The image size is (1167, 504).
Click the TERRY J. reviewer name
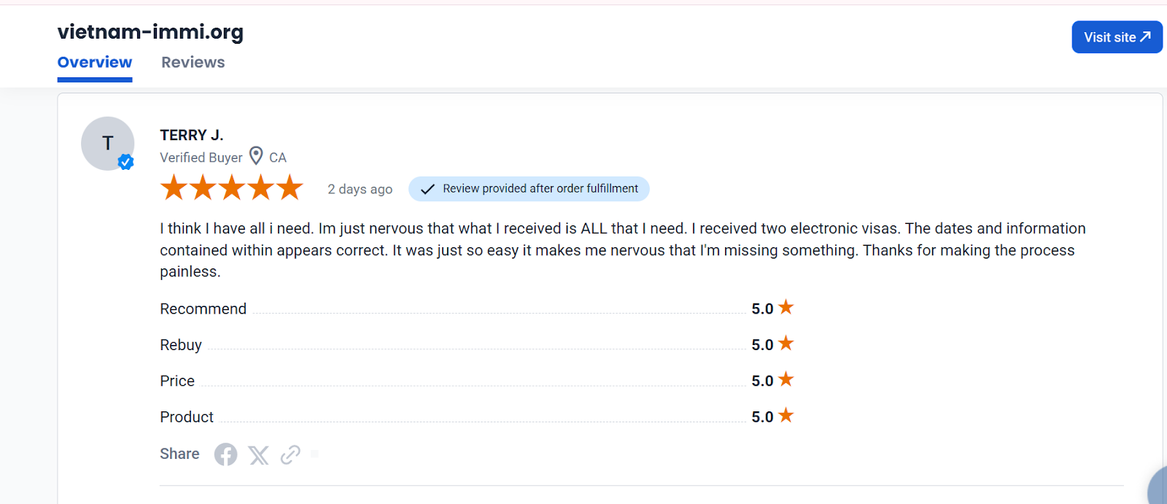[x=192, y=135]
